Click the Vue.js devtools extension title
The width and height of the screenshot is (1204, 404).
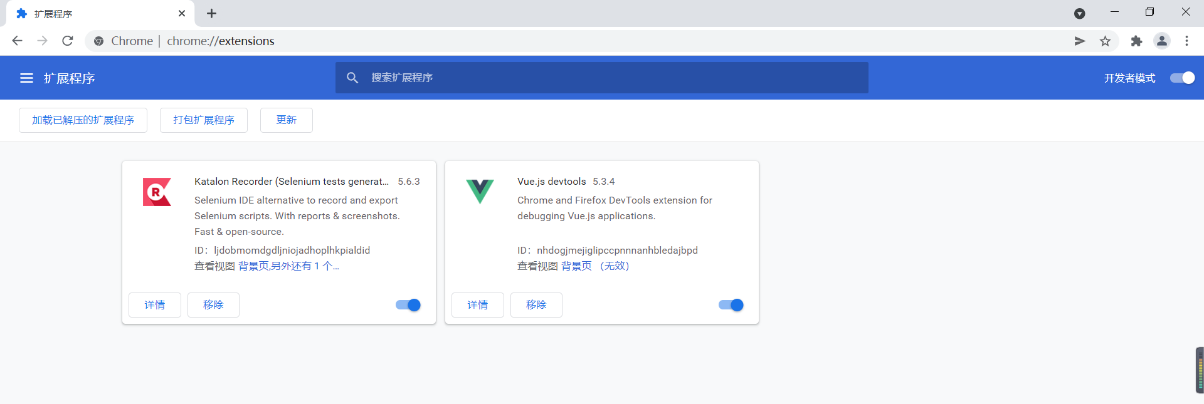pos(552,182)
